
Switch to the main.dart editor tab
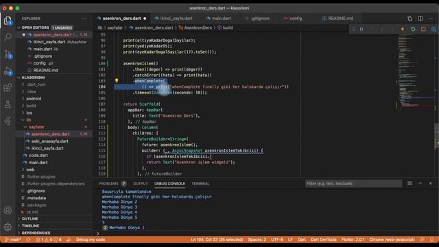221,19
